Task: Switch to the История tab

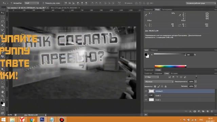Action: click(x=174, y=74)
